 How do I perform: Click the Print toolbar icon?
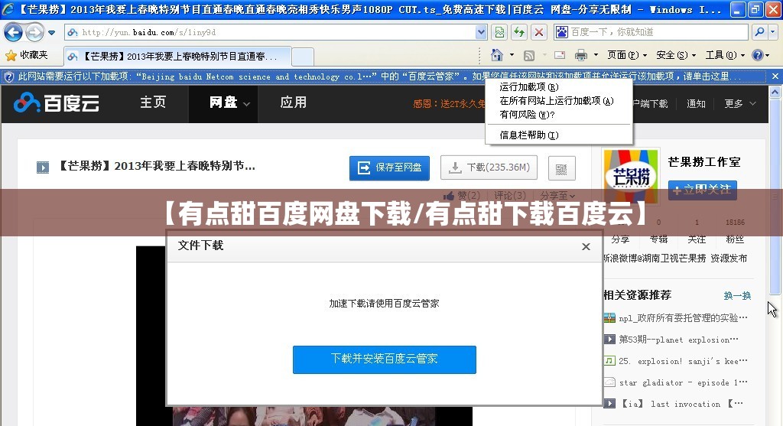[x=581, y=55]
